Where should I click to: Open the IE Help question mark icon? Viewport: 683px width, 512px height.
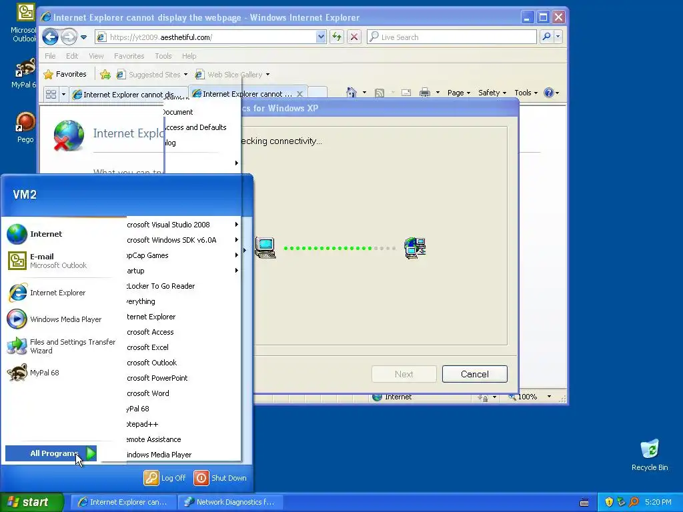point(549,92)
